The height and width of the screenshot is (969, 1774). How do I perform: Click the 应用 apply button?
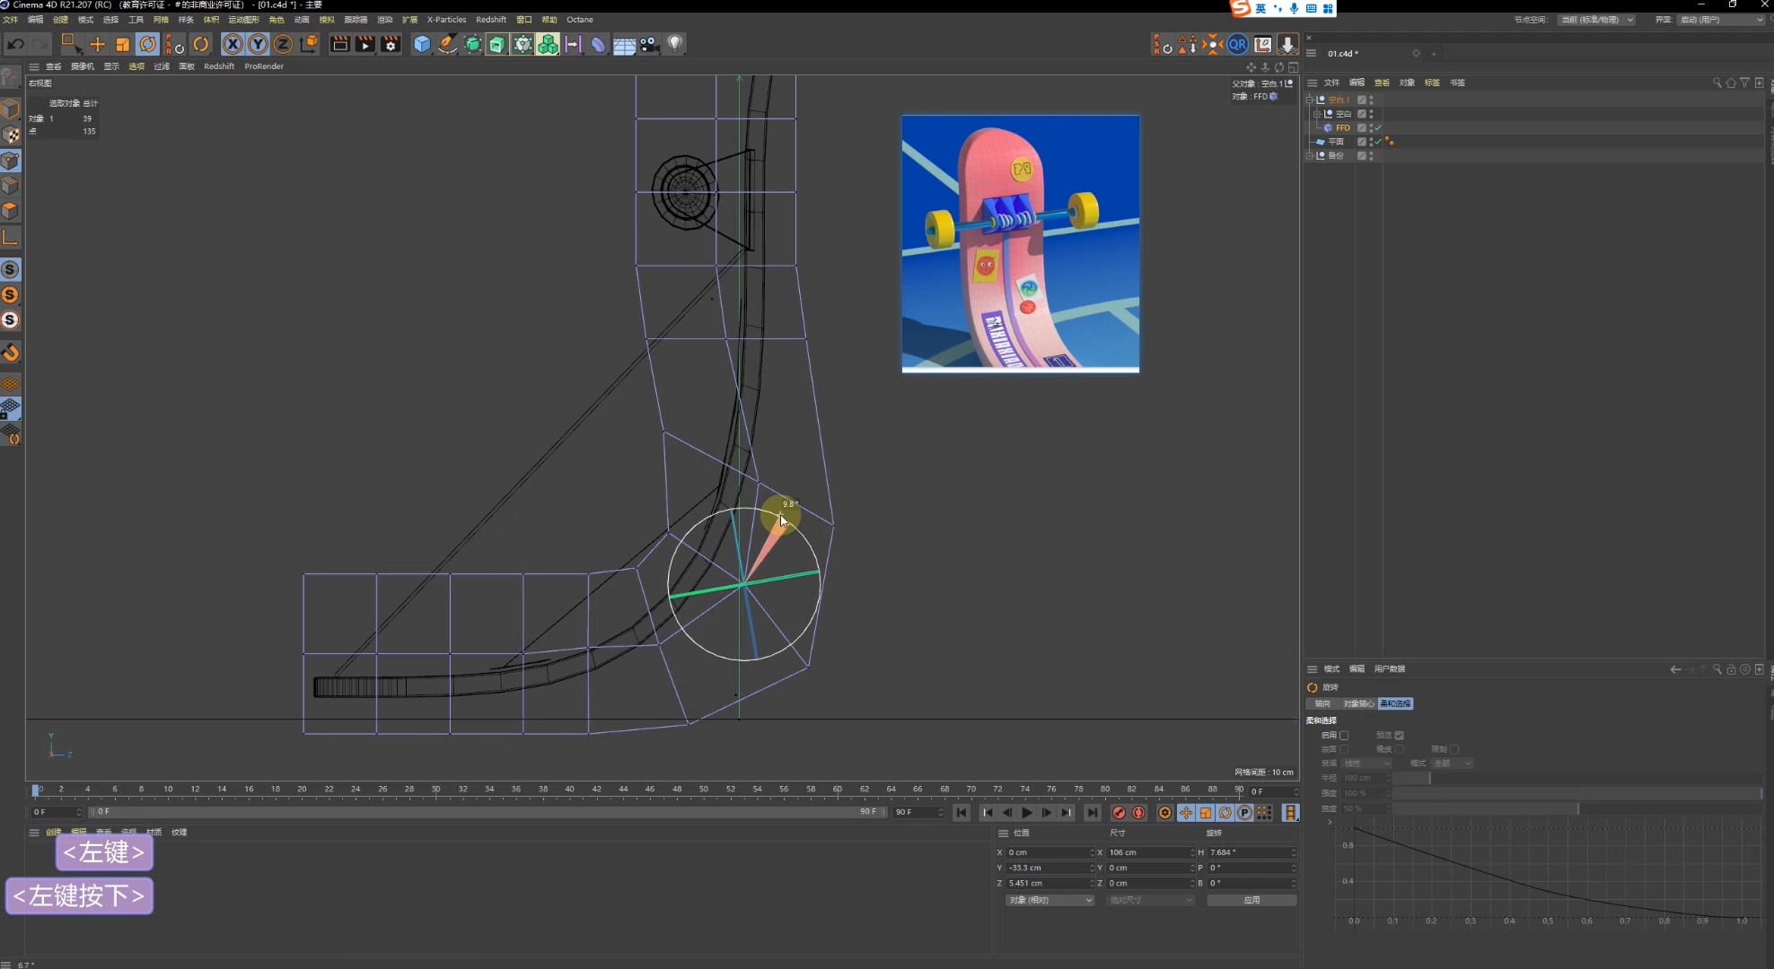click(x=1251, y=900)
